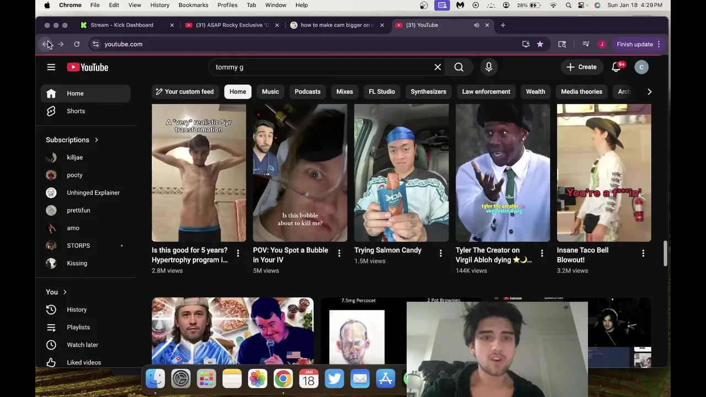Click the Finish update button
Image resolution: width=706 pixels, height=397 pixels.
(635, 44)
